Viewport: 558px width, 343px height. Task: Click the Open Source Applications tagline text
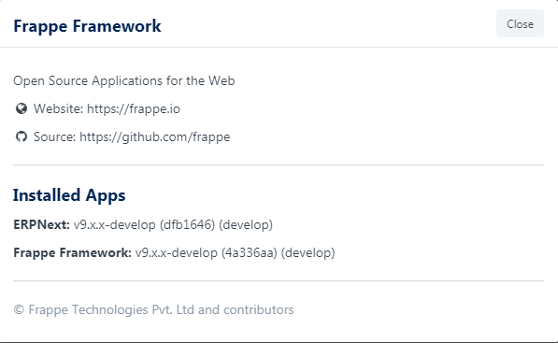coord(124,80)
